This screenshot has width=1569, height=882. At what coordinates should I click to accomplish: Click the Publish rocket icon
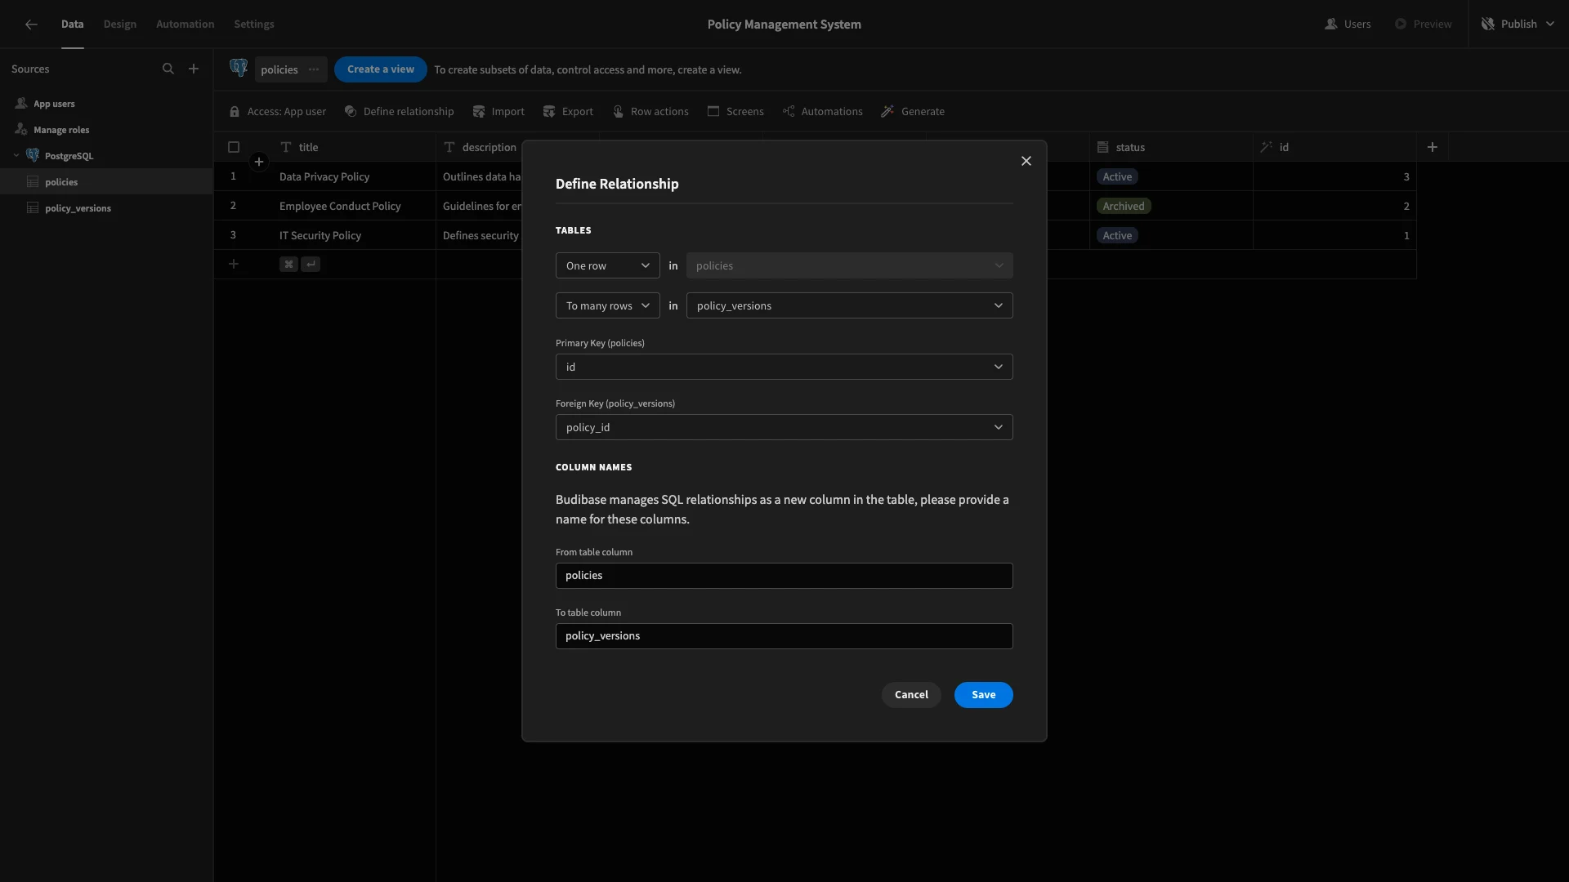point(1488,24)
